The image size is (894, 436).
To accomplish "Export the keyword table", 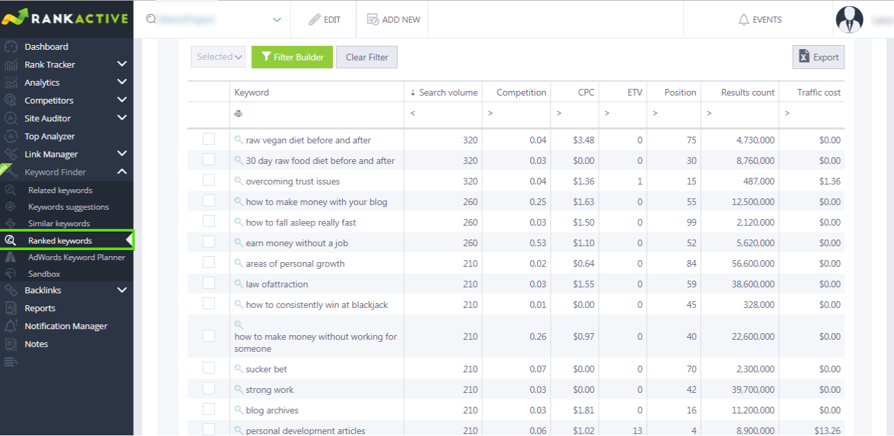I will click(x=818, y=57).
